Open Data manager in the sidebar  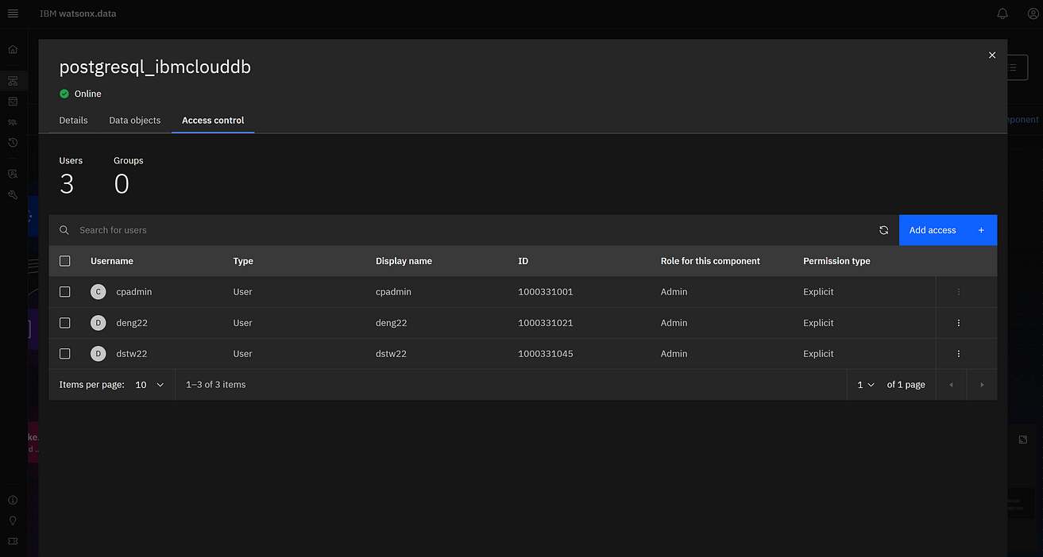pos(13,102)
